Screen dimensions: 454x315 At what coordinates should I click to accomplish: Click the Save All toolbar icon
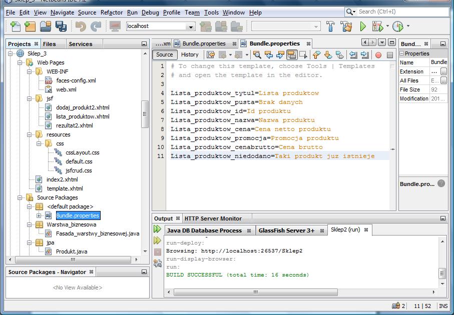[61, 26]
